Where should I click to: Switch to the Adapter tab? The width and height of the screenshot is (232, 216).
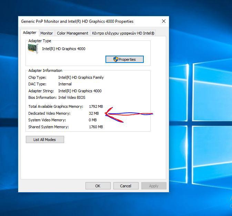pos(30,32)
